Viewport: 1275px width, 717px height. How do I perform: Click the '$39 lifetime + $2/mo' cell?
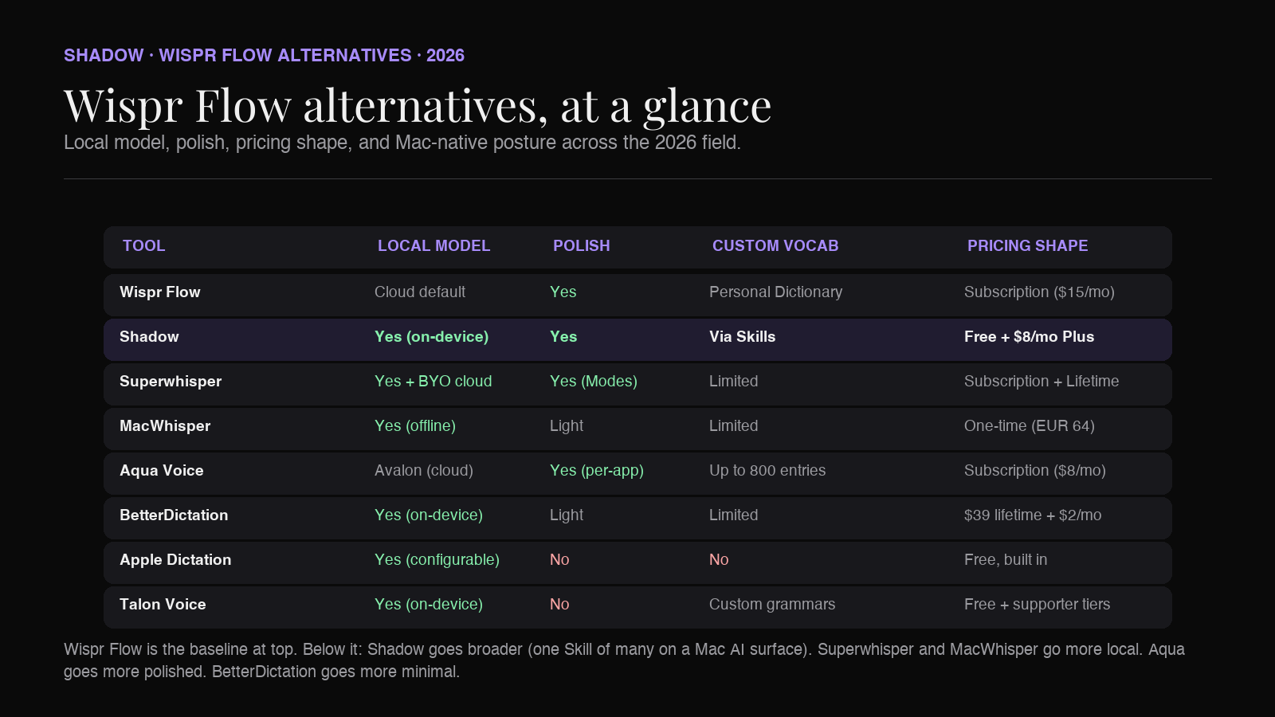click(1033, 515)
